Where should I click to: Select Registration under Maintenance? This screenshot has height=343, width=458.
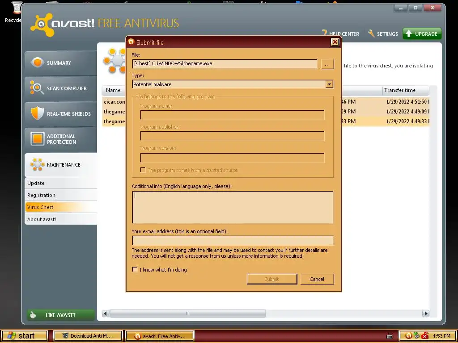61,195
